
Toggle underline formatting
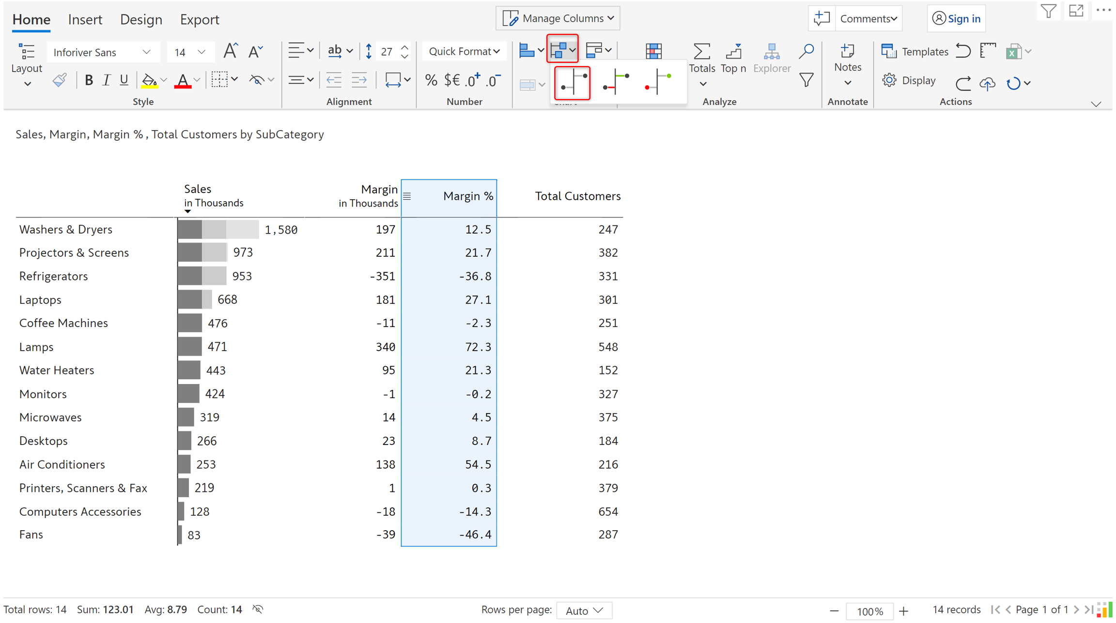(x=124, y=80)
